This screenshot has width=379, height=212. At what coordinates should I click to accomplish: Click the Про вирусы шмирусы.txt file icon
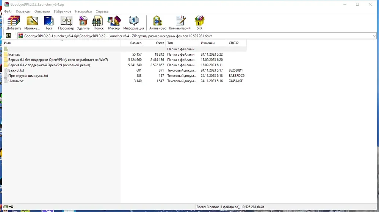tap(6, 76)
